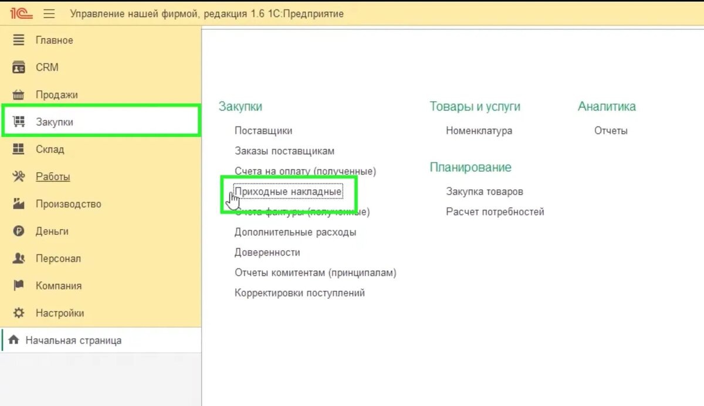704x406 pixels.
Task: Open the Главное section
Action: pos(55,40)
